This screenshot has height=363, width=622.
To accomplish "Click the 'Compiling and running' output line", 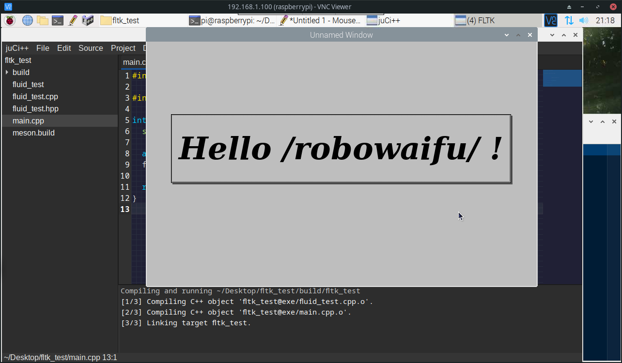I will click(240, 291).
